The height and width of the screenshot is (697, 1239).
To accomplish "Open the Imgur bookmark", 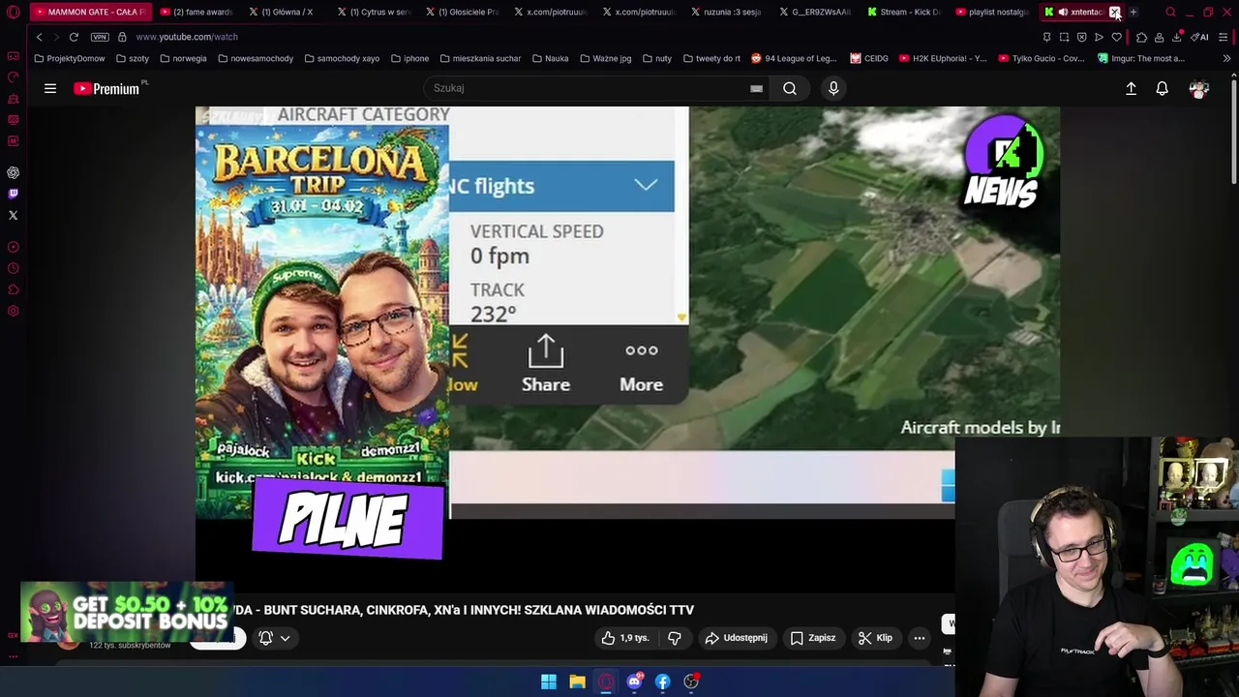I will coord(1141,58).
